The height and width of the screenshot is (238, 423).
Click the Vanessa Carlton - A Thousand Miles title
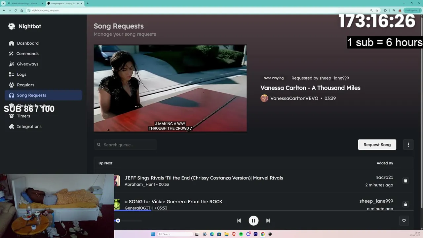point(310,88)
